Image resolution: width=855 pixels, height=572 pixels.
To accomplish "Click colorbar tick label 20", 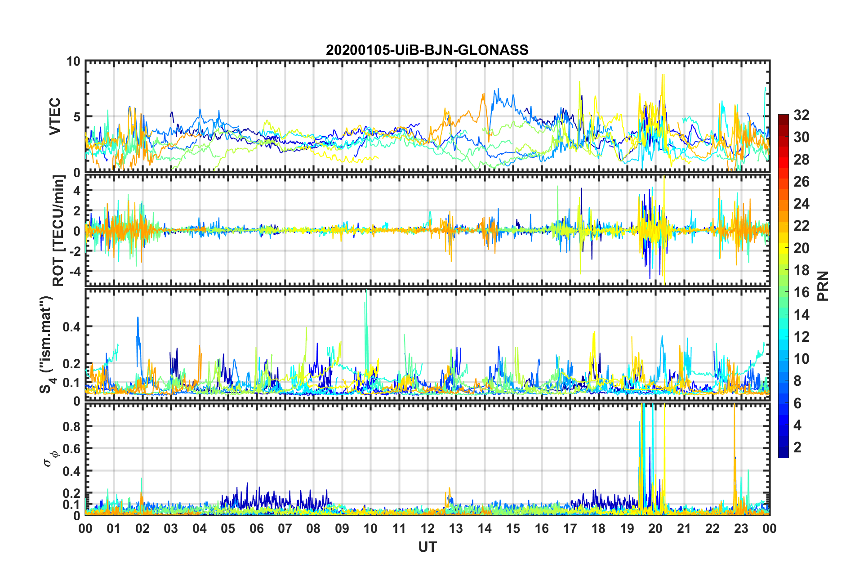I will point(801,248).
